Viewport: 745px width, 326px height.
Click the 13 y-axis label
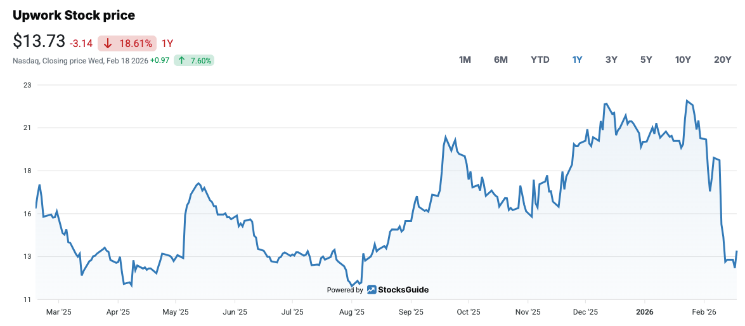pos(27,257)
